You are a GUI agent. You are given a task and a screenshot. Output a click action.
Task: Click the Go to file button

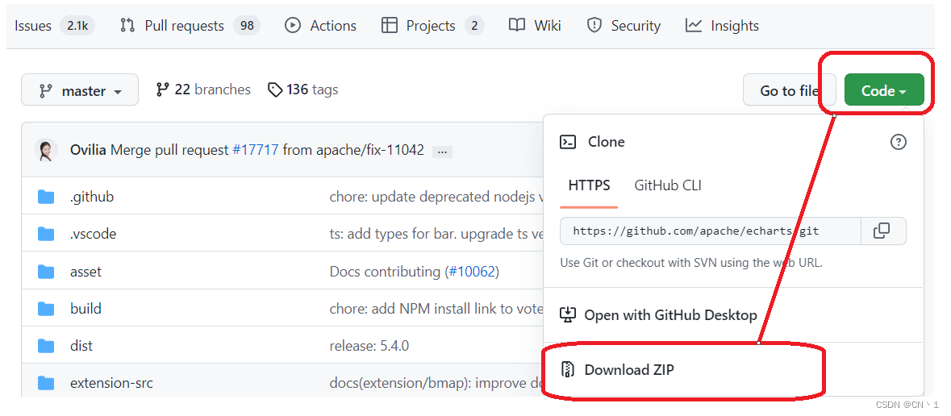789,90
